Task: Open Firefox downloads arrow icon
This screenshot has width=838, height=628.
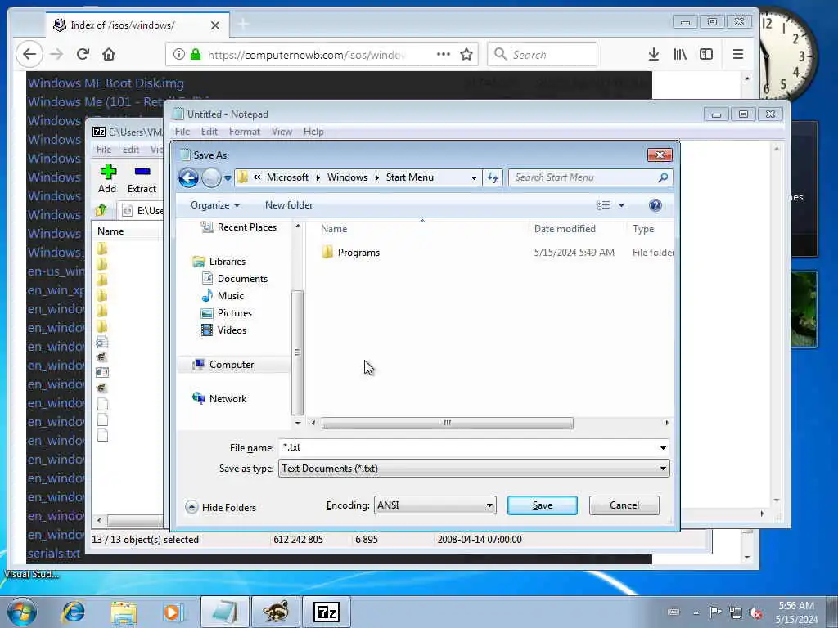Action: (654, 54)
